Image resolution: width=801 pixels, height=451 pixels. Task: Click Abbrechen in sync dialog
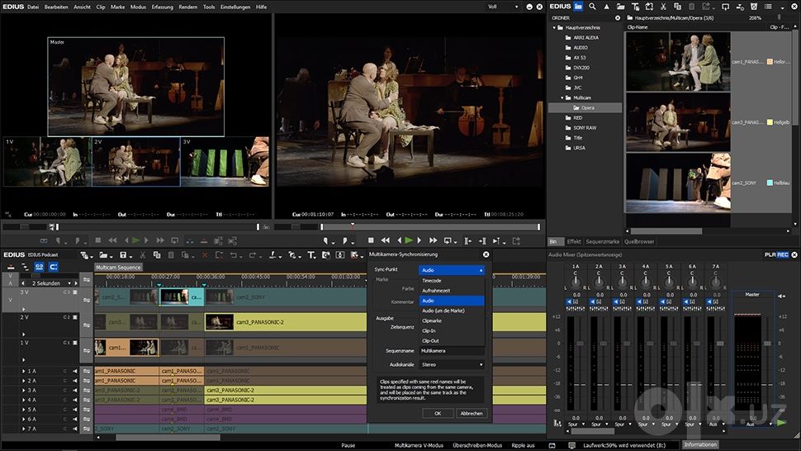click(x=471, y=413)
